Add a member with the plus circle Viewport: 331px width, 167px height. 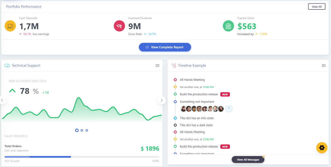point(229,109)
